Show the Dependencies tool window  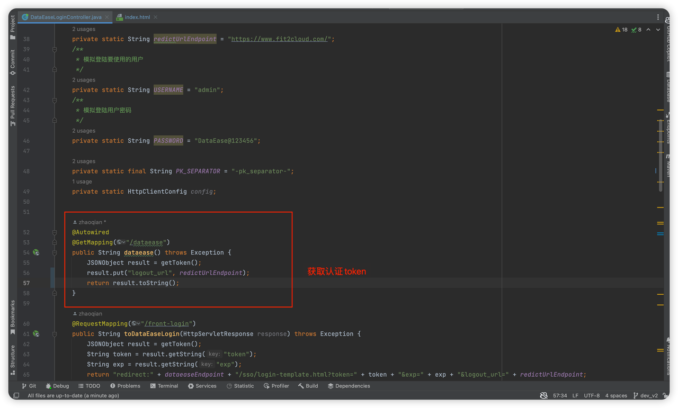(x=348, y=386)
